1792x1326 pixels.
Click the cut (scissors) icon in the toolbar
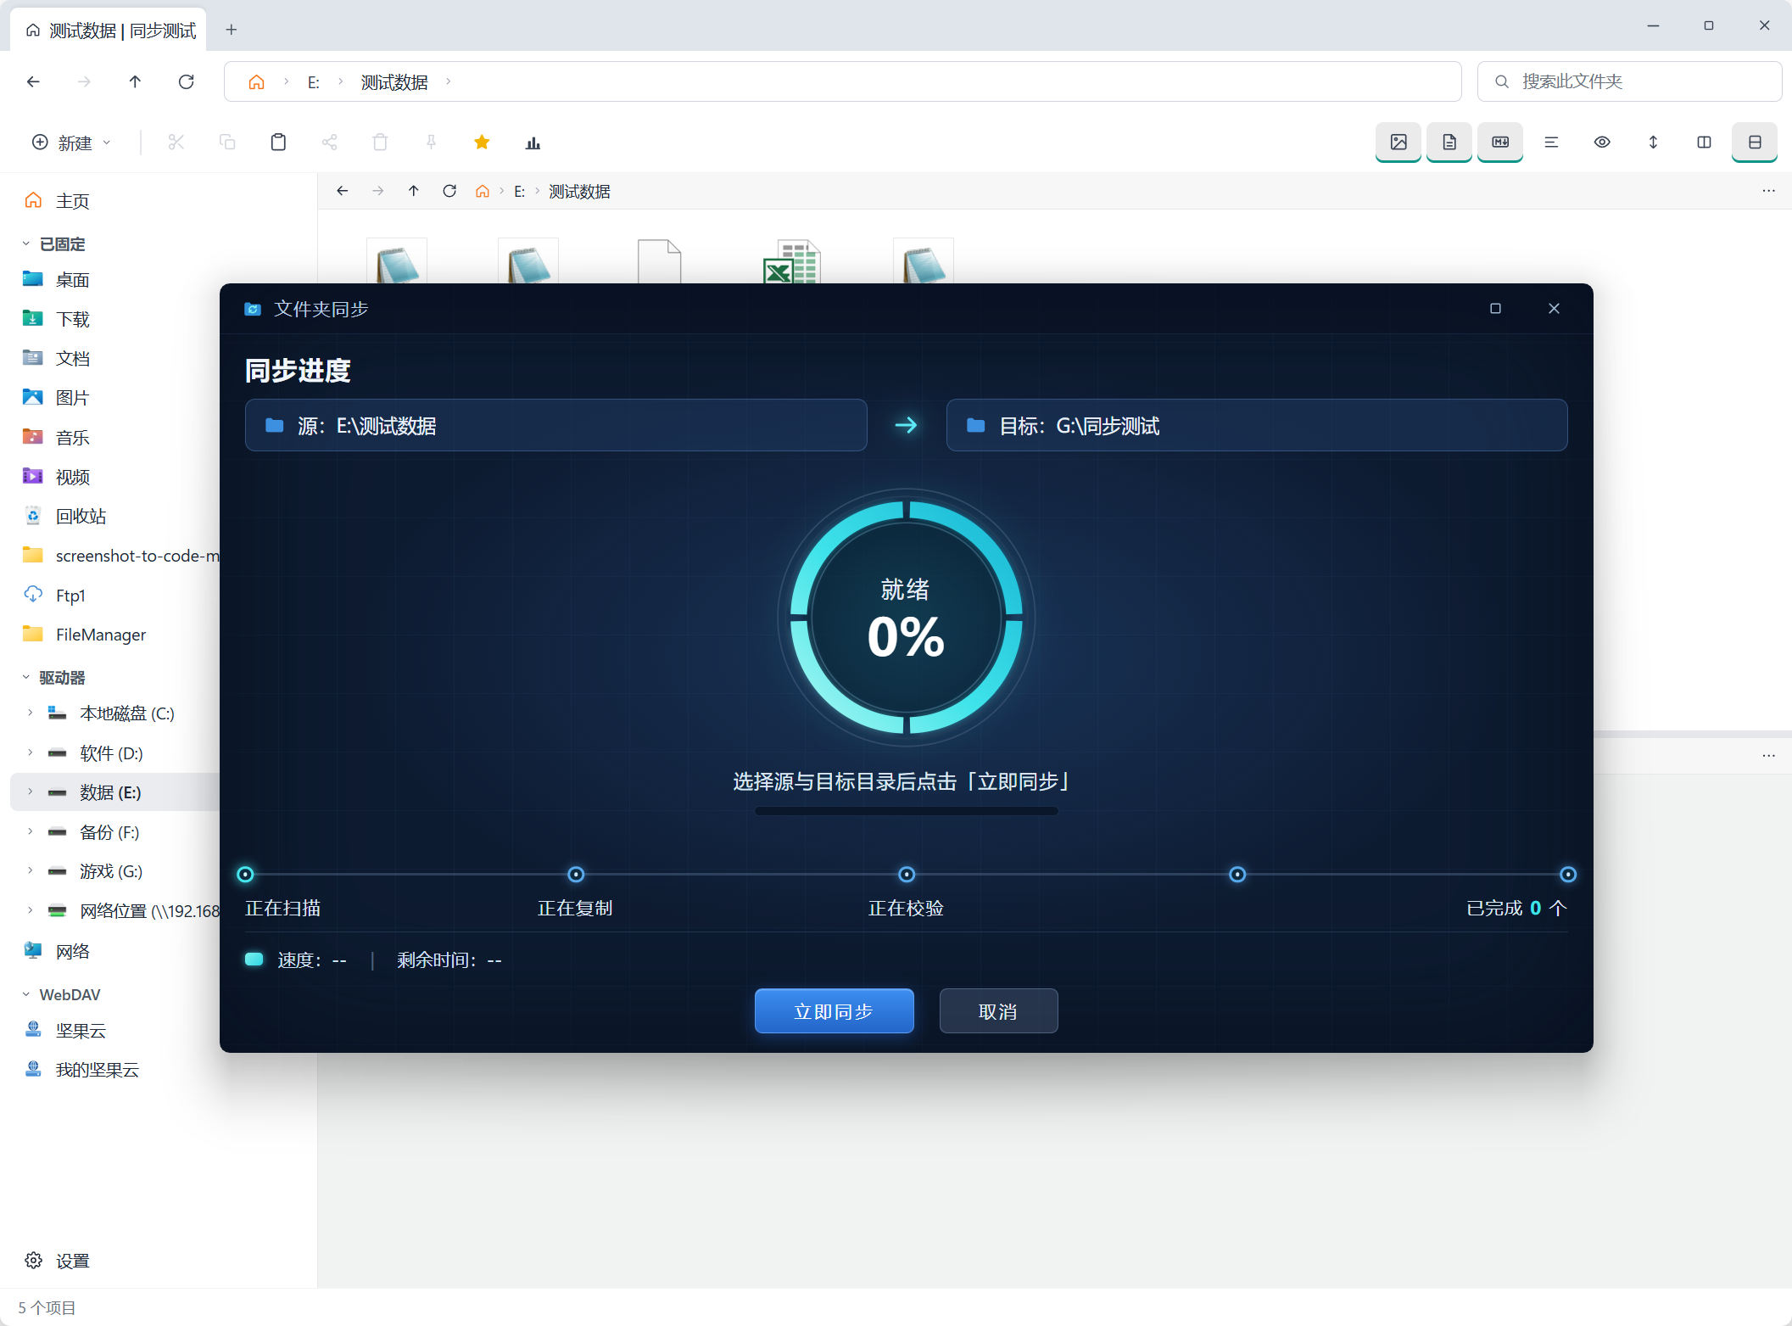pyautogui.click(x=176, y=143)
